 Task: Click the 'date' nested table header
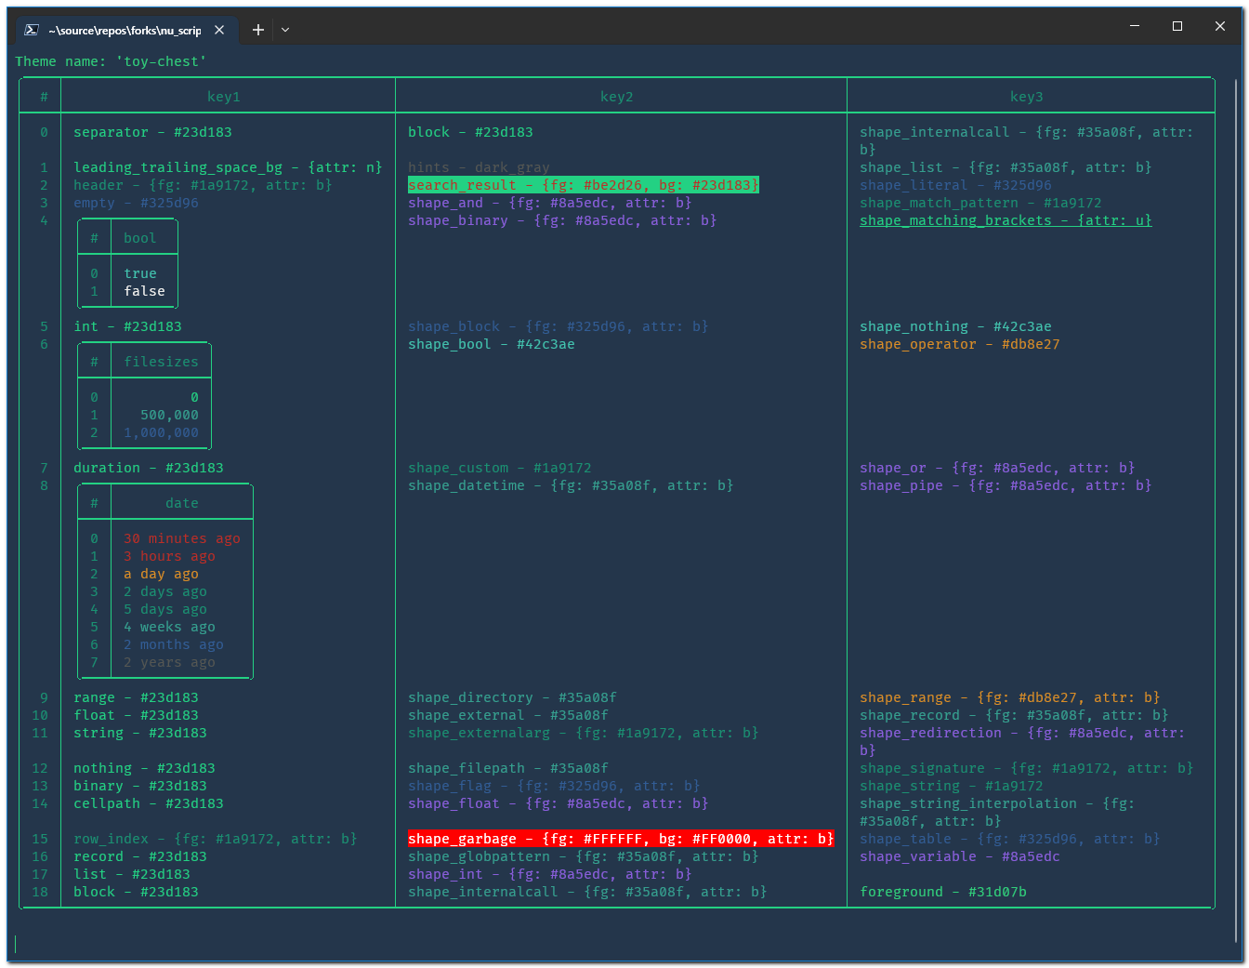click(182, 503)
